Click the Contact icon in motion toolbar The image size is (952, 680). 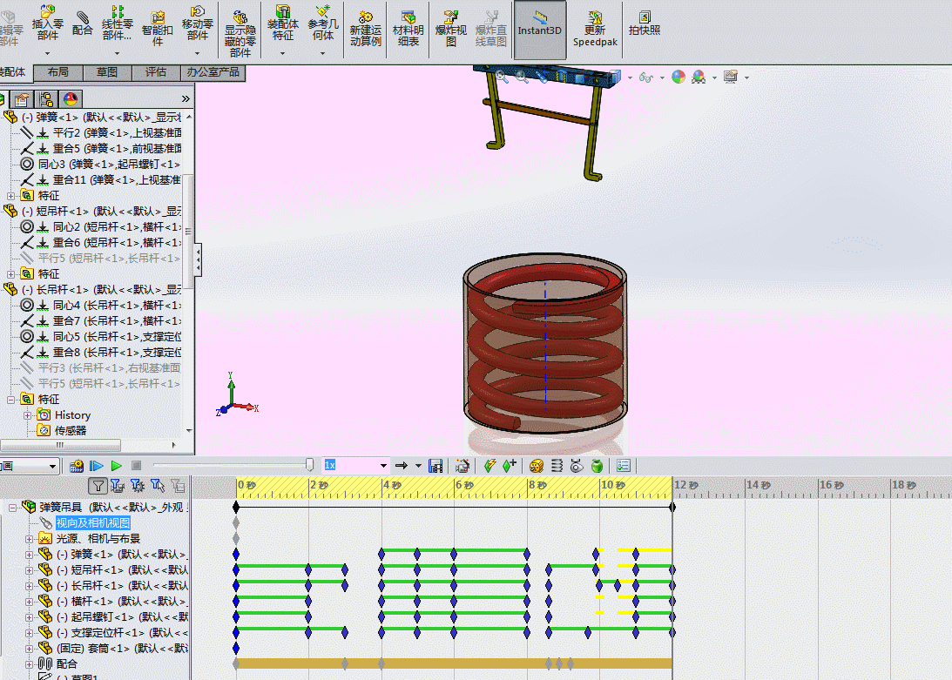click(x=577, y=466)
